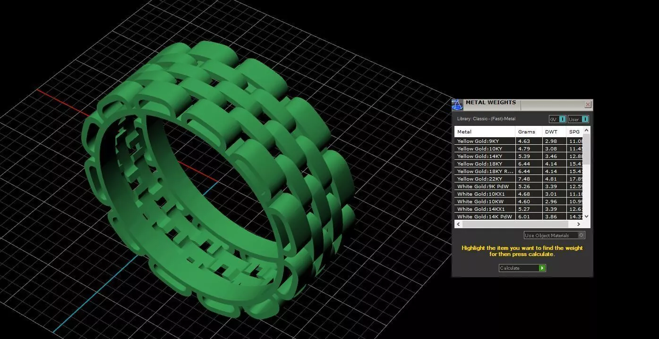The height and width of the screenshot is (339, 659).
Task: Click the horizontal scrollbar right arrow
Action: pos(579,224)
